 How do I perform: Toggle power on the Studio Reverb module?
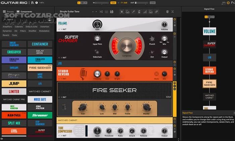tap(175, 69)
